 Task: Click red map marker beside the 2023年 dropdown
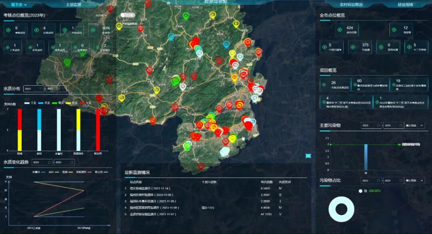click(x=110, y=8)
